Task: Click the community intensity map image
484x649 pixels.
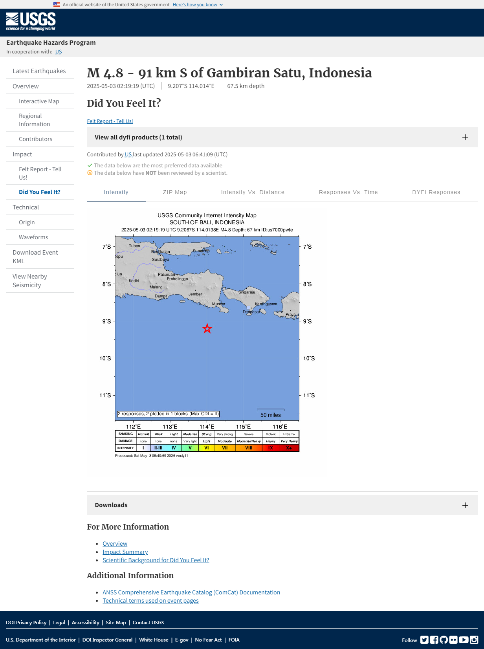Action: (207, 335)
